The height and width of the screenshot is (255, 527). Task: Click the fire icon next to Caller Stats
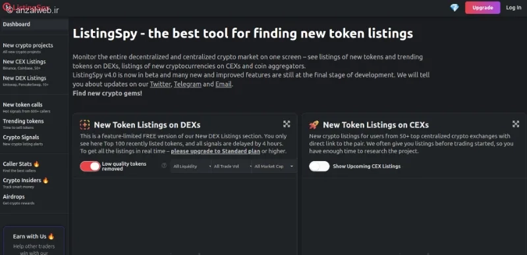point(36,164)
